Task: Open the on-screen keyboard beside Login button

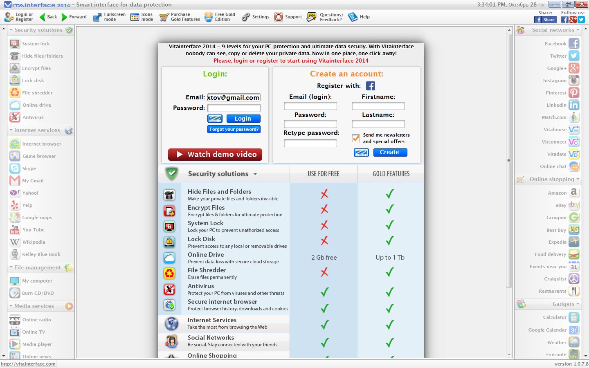Action: point(215,119)
